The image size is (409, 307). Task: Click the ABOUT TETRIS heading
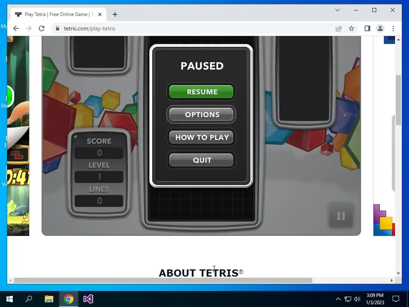[x=201, y=273]
